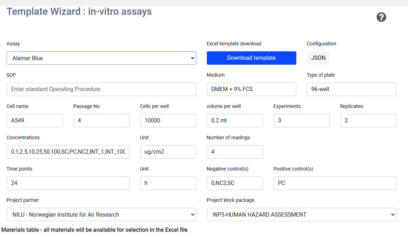Click the Medium field with DMEM

coord(251,89)
